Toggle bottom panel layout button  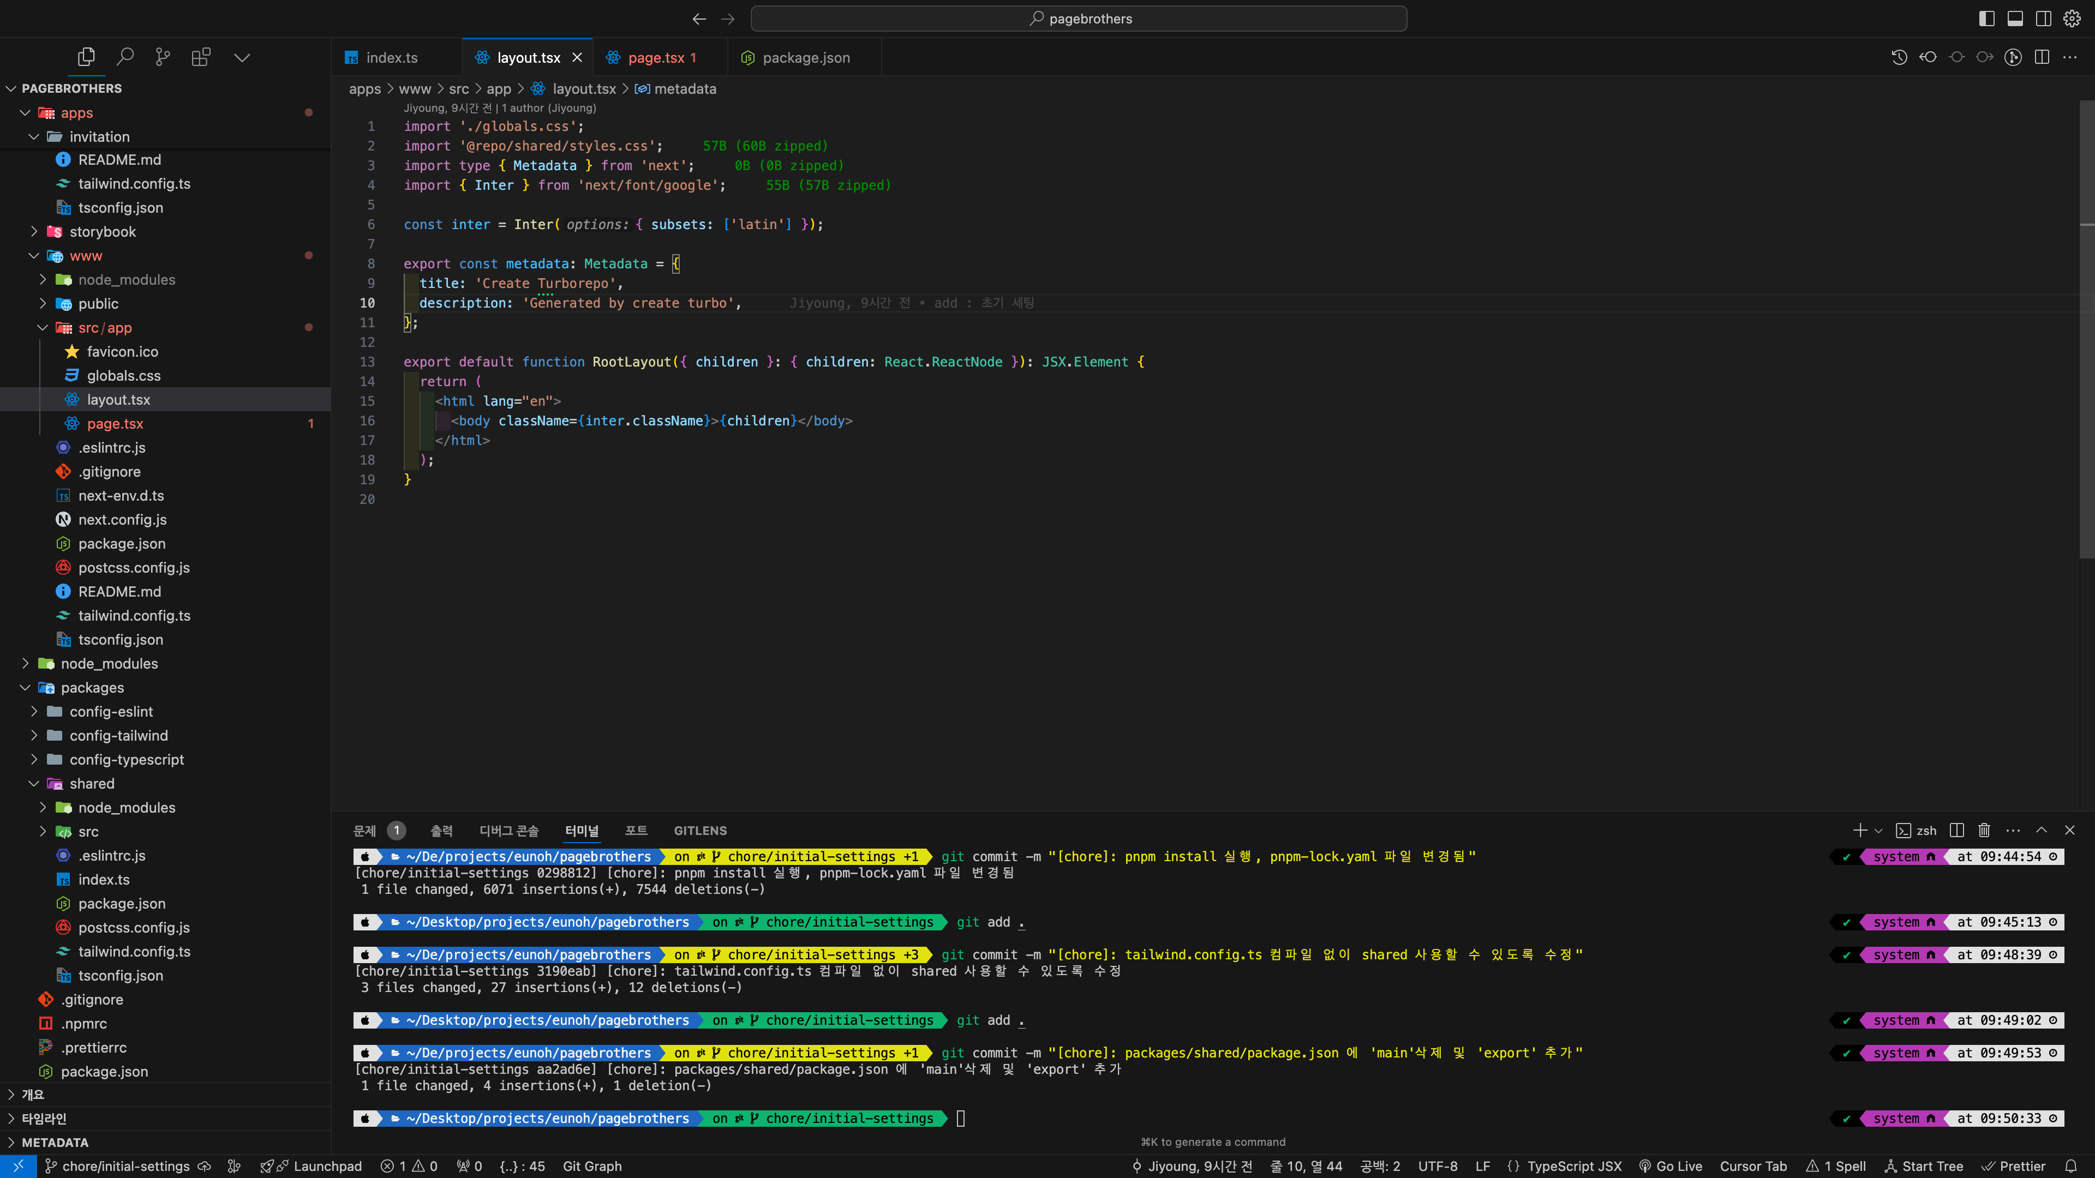[2014, 18]
